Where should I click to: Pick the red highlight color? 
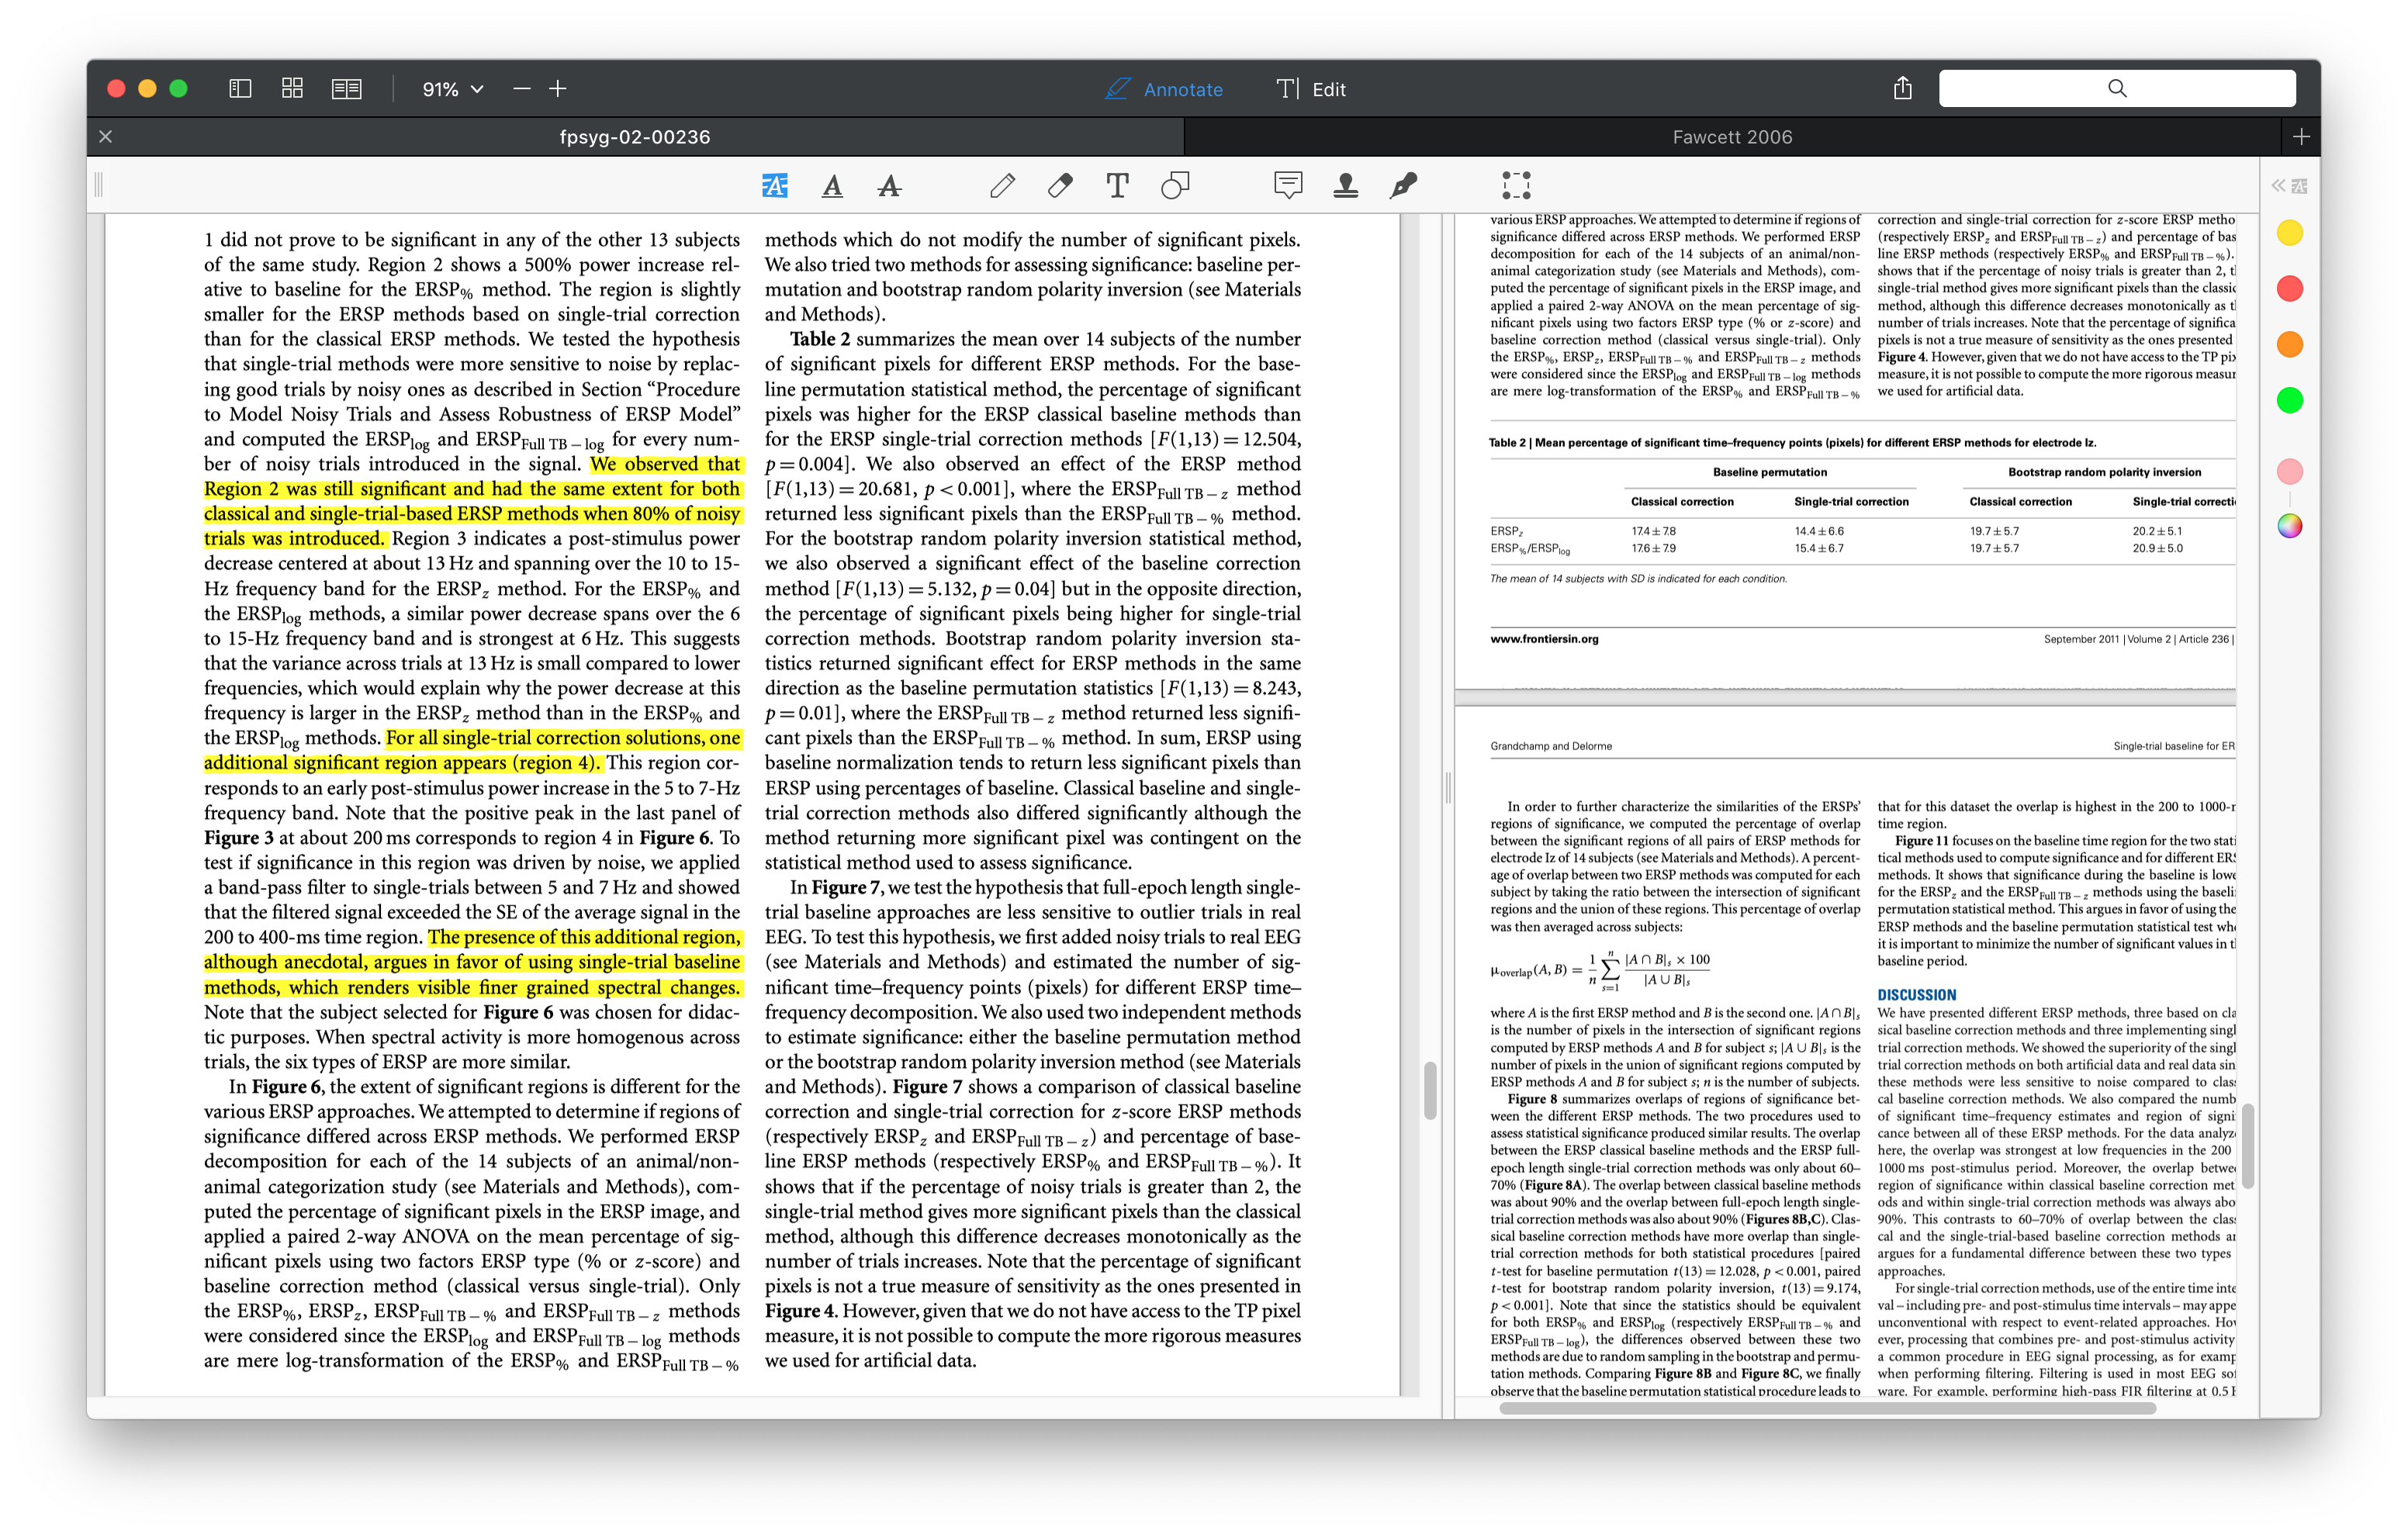click(x=2289, y=289)
